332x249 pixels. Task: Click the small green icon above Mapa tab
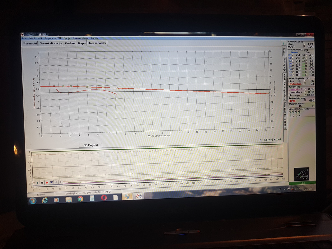[x=283, y=43]
